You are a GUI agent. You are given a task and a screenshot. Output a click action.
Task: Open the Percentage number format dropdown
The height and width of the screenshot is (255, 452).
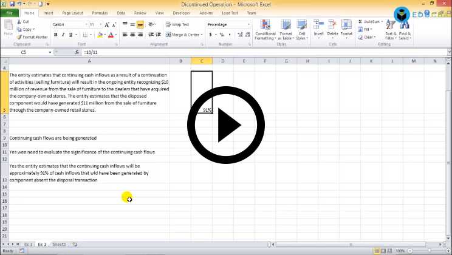(x=248, y=25)
